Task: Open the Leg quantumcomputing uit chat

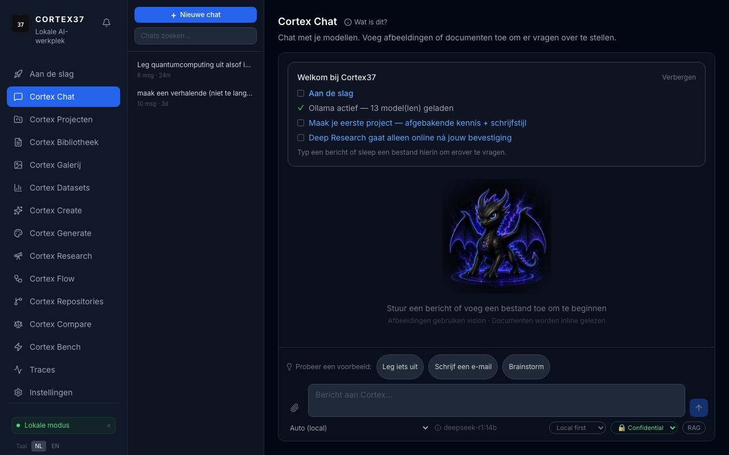Action: pos(195,69)
